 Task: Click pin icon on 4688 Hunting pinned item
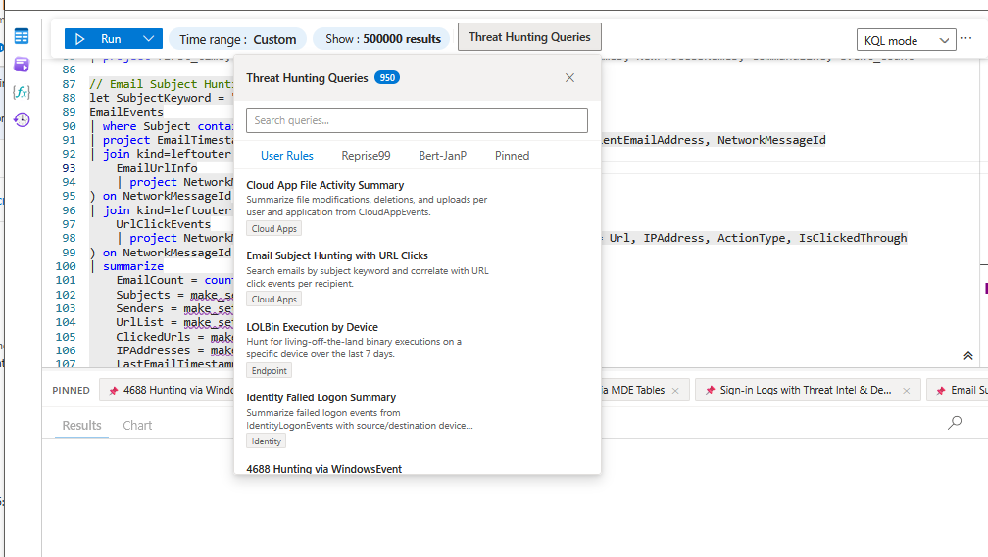(x=114, y=391)
